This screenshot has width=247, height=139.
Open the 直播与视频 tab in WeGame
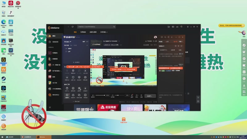click(x=93, y=32)
